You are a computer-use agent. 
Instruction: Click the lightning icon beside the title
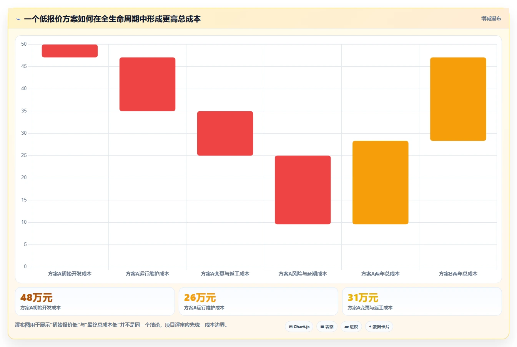pyautogui.click(x=18, y=19)
